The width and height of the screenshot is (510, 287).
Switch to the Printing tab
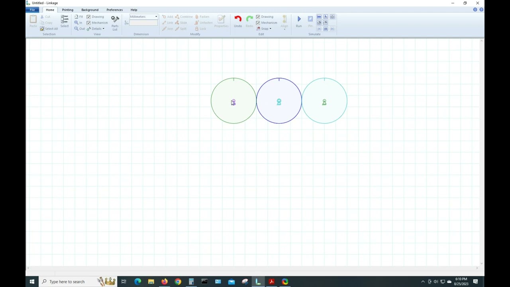(x=67, y=10)
